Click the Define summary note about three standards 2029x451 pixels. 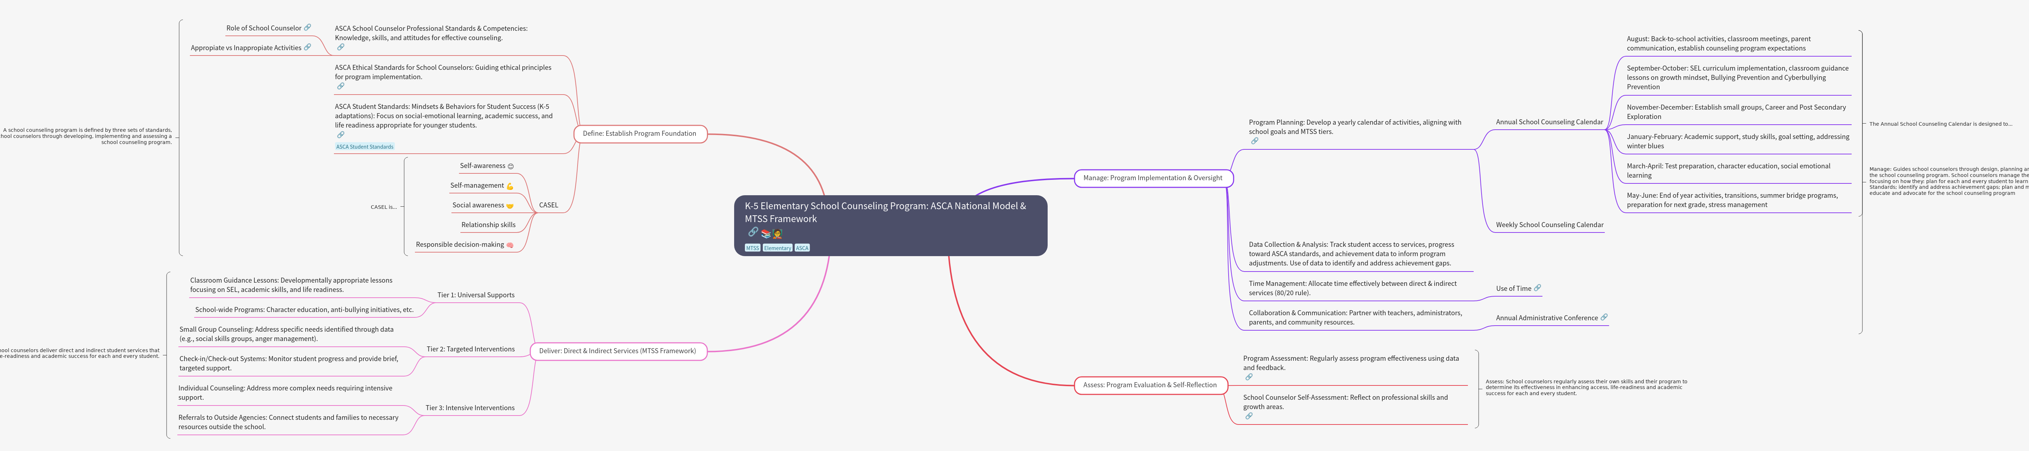[x=86, y=136]
